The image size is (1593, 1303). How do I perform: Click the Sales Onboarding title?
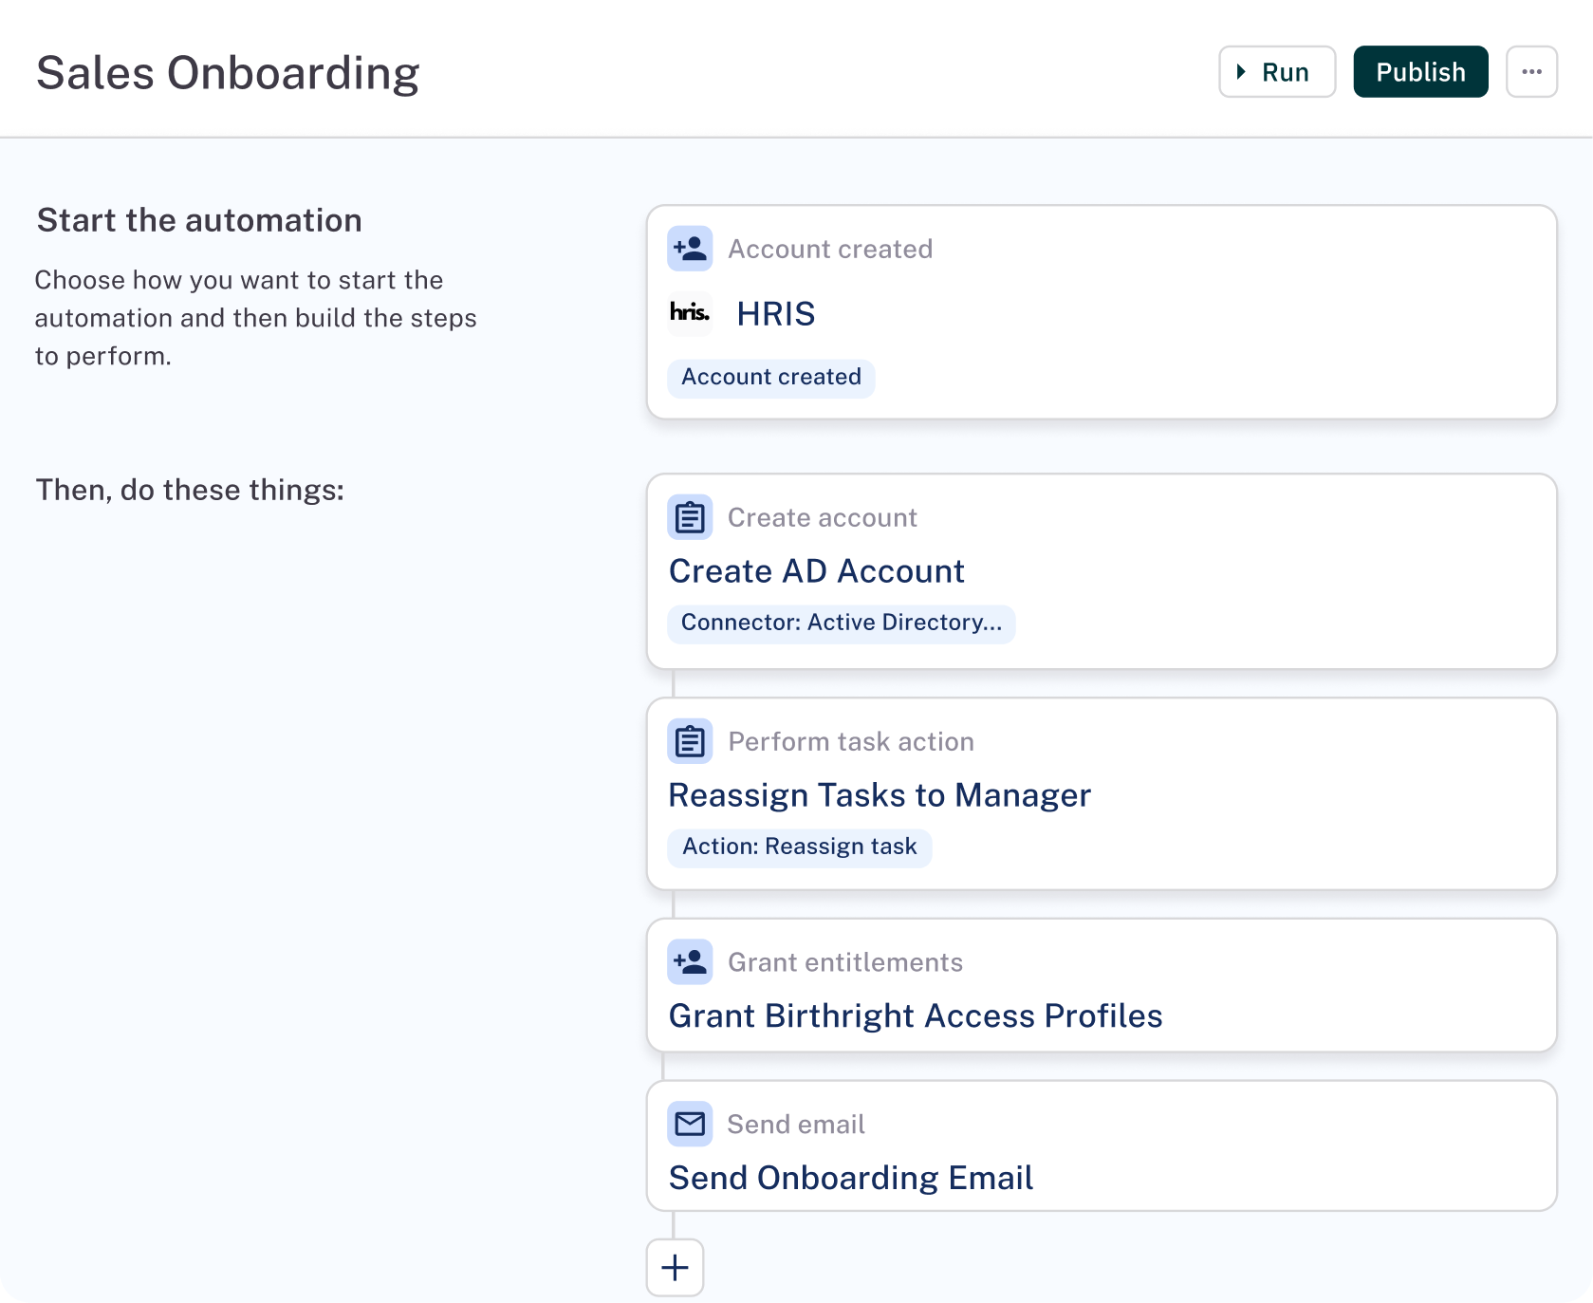(227, 71)
